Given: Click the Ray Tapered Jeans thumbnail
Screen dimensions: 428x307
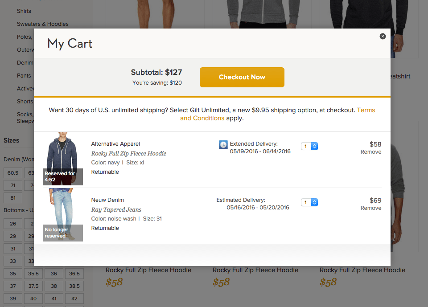Looking at the screenshot, I should click(63, 215).
